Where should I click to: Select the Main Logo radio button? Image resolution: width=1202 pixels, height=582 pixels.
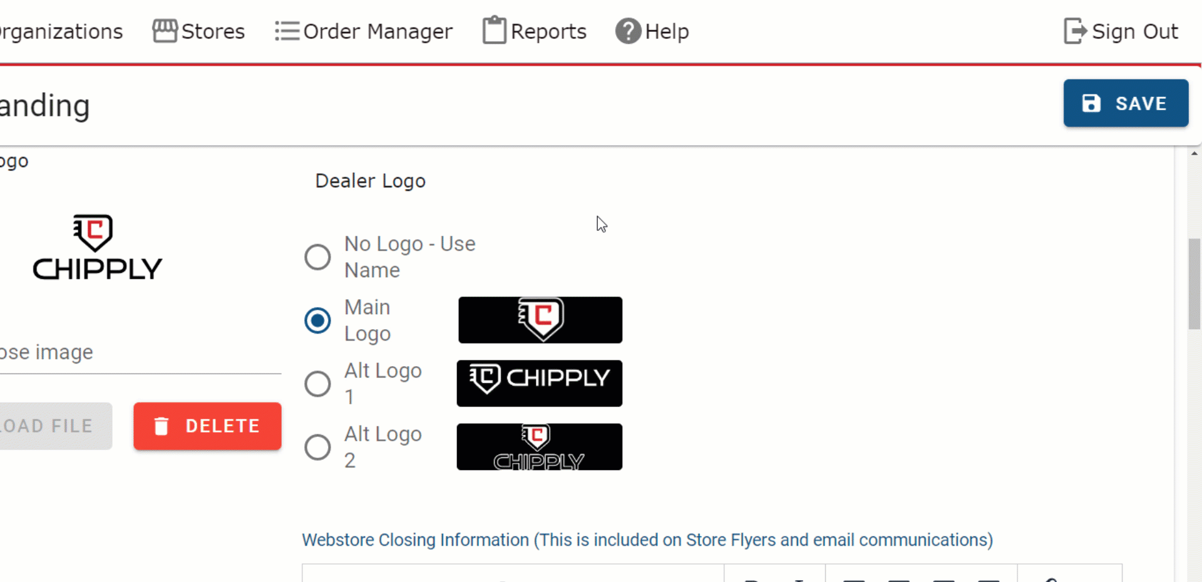[x=317, y=320]
